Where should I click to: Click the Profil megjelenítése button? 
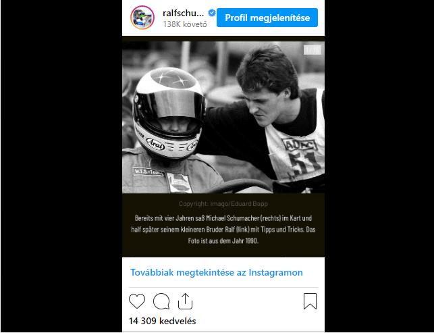click(x=267, y=18)
